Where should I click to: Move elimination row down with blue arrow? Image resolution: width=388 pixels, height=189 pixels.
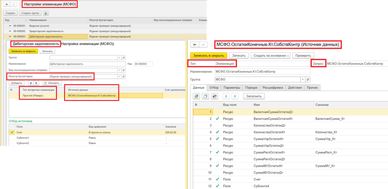tap(37, 83)
